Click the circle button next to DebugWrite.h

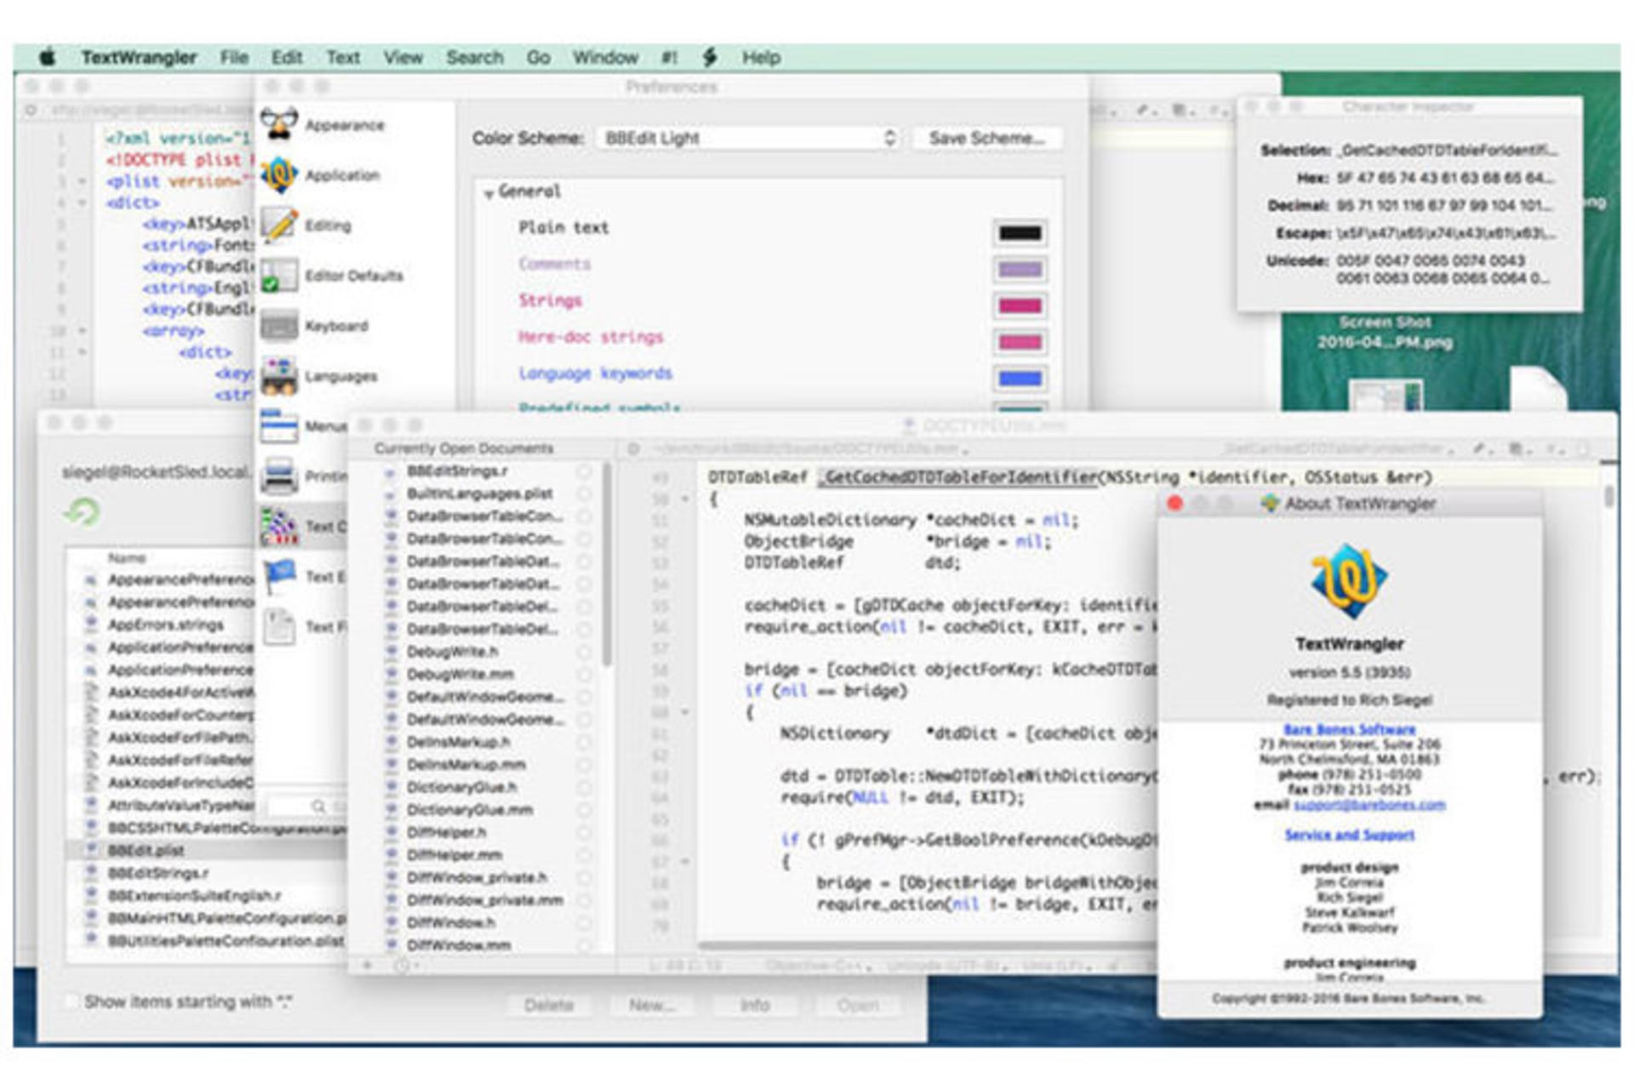tap(584, 652)
